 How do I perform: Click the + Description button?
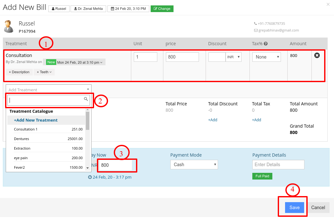[x=19, y=72]
